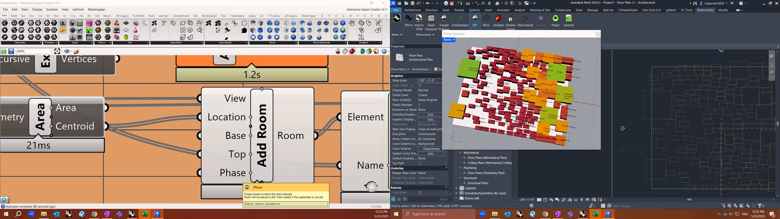Open Grasshopper Solution menu
The height and width of the screenshot is (219, 780).
52,9
